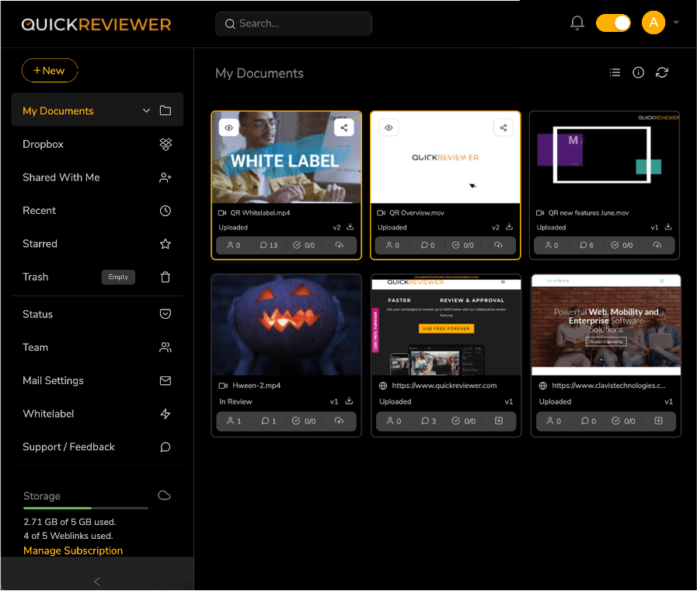Toggle eye icon on QR Overview.mov
Image resolution: width=697 pixels, height=591 pixels.
[x=389, y=128]
